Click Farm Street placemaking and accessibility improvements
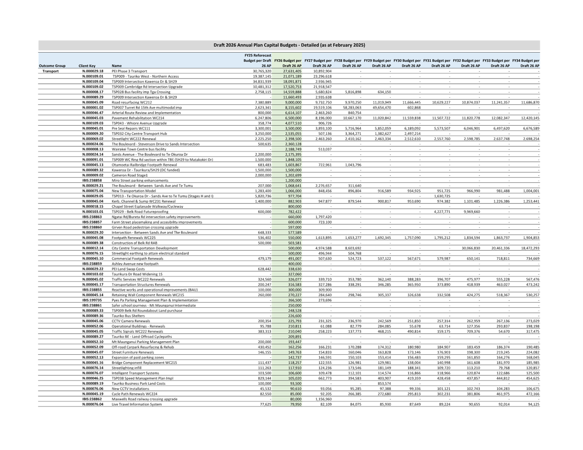 point(157,222)
